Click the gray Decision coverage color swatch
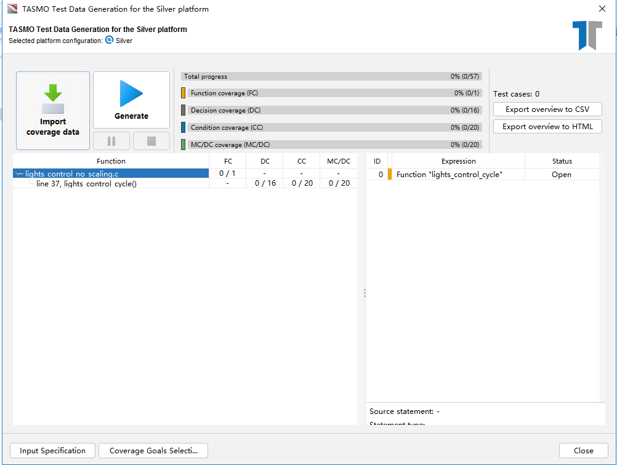 (x=183, y=110)
